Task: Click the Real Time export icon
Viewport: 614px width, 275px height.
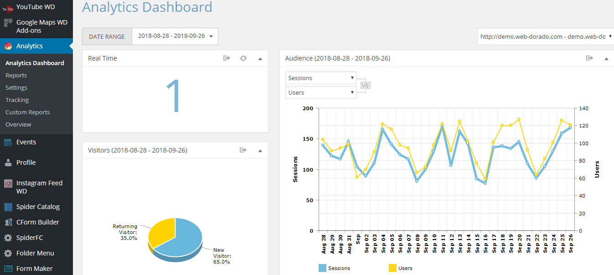Action: (227, 58)
